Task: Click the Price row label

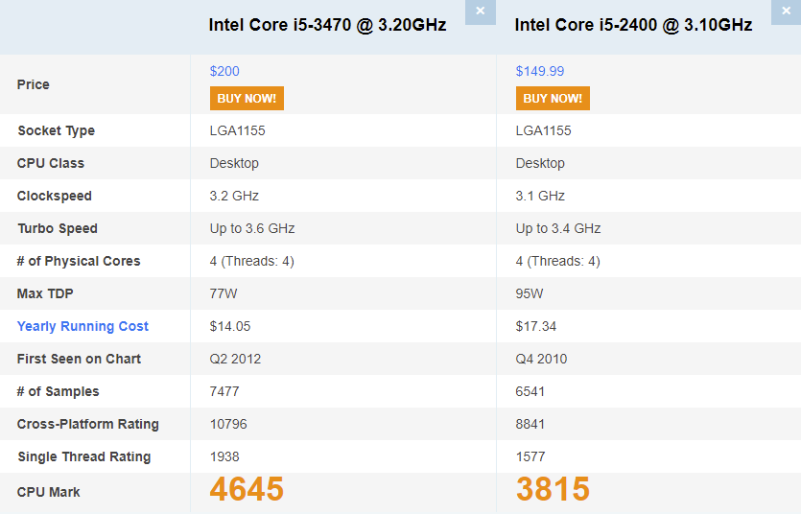Action: [x=34, y=84]
